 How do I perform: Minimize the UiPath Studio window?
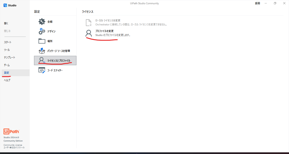click(x=266, y=3)
